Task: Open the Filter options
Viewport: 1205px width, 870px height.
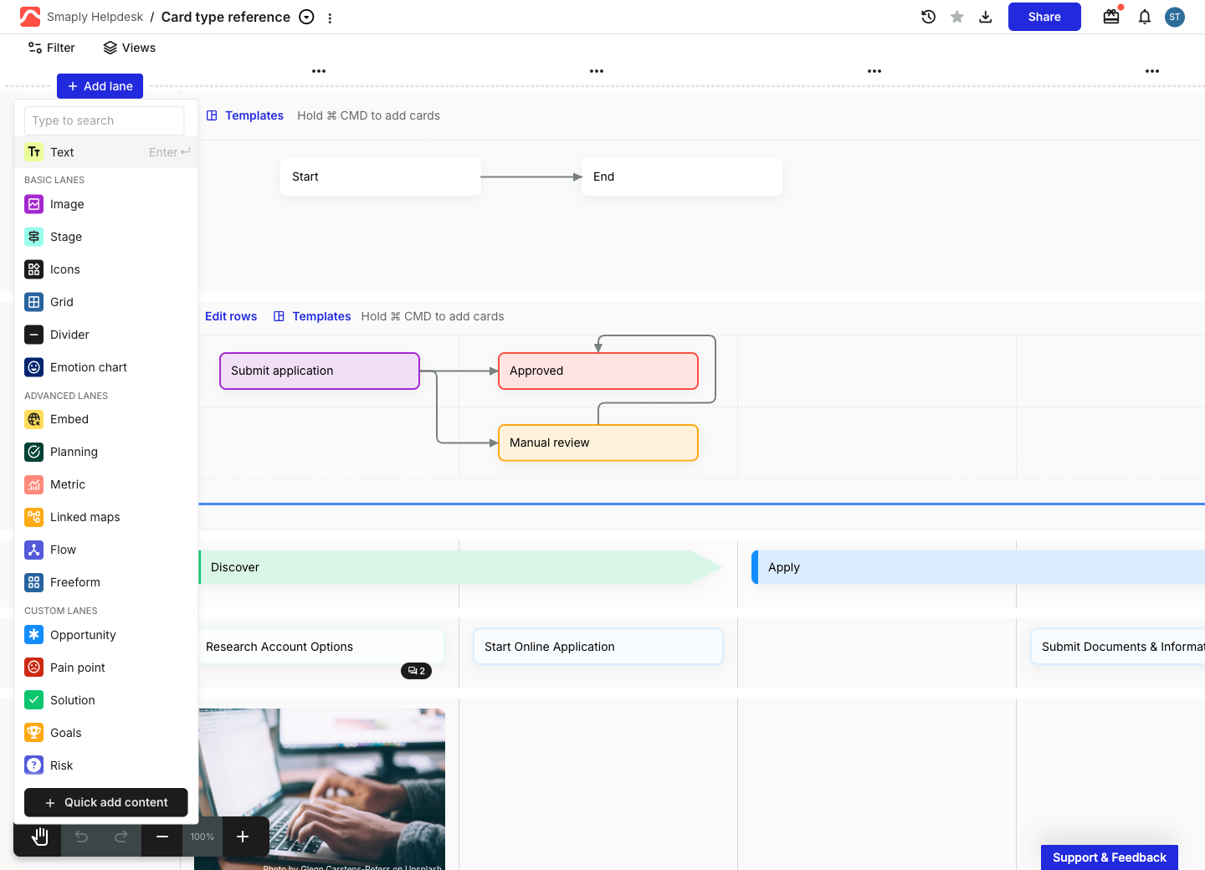Action: point(52,48)
